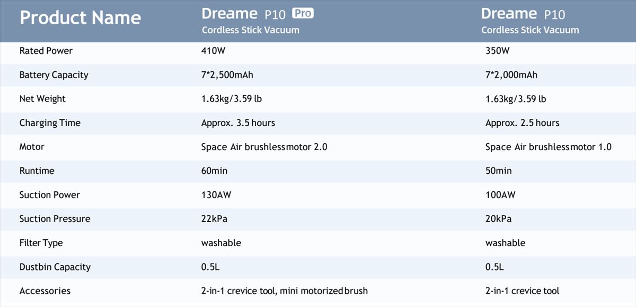Click the Space Air brushless motor 2.0 text
This screenshot has height=307, width=636.
(x=264, y=147)
